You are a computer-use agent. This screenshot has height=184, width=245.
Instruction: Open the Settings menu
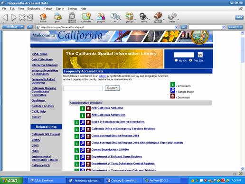pos(72,9)
